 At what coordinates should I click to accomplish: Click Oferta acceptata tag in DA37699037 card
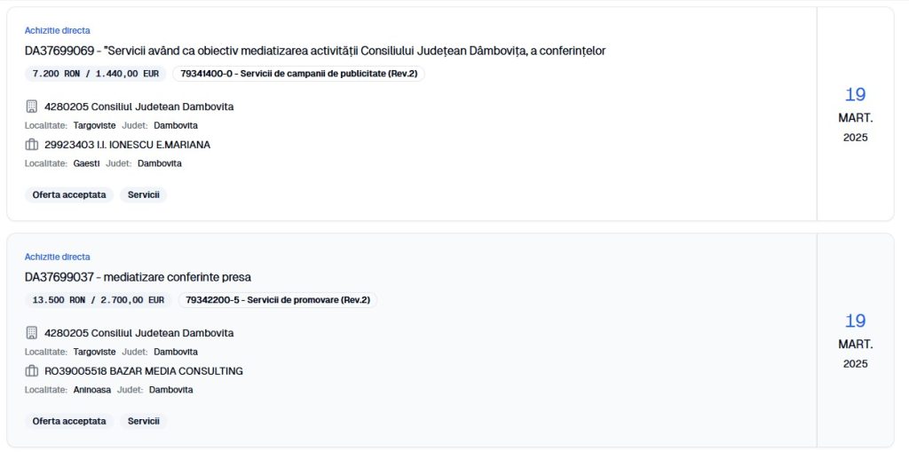(69, 421)
